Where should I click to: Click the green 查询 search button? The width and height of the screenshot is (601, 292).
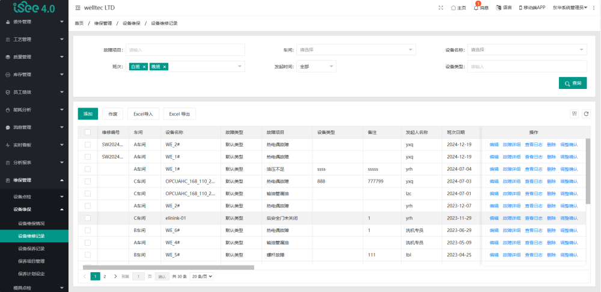click(572, 83)
